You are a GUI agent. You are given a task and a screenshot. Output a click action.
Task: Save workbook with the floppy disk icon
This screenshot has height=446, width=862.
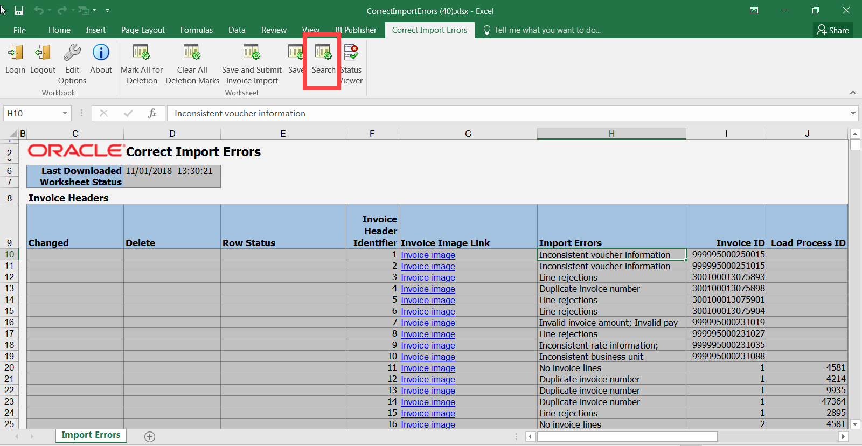click(x=19, y=10)
